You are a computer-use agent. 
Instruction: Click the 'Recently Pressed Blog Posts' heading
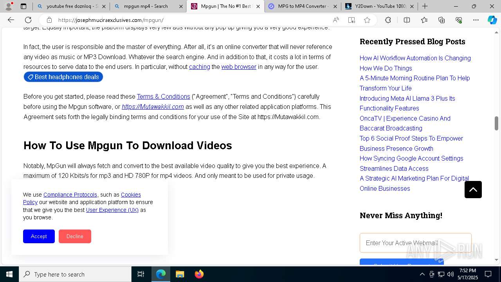pyautogui.click(x=413, y=42)
